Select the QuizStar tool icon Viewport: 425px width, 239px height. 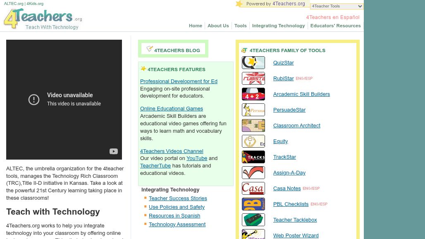pyautogui.click(x=253, y=62)
